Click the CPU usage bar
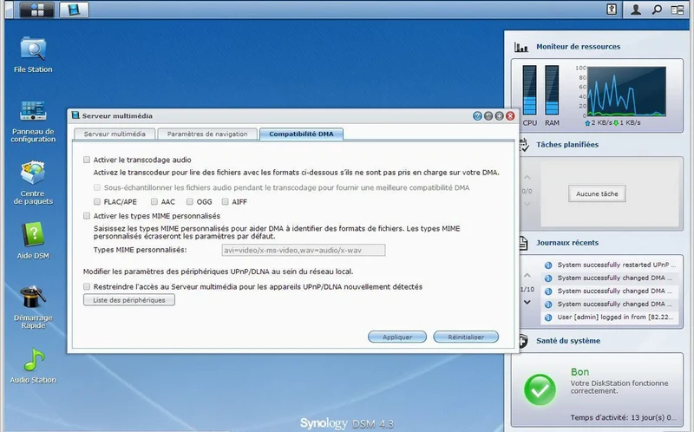The image size is (694, 432). coord(529,91)
